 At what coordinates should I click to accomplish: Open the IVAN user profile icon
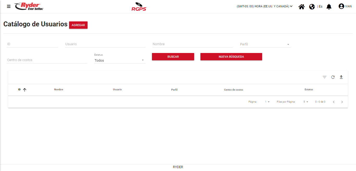[341, 6]
